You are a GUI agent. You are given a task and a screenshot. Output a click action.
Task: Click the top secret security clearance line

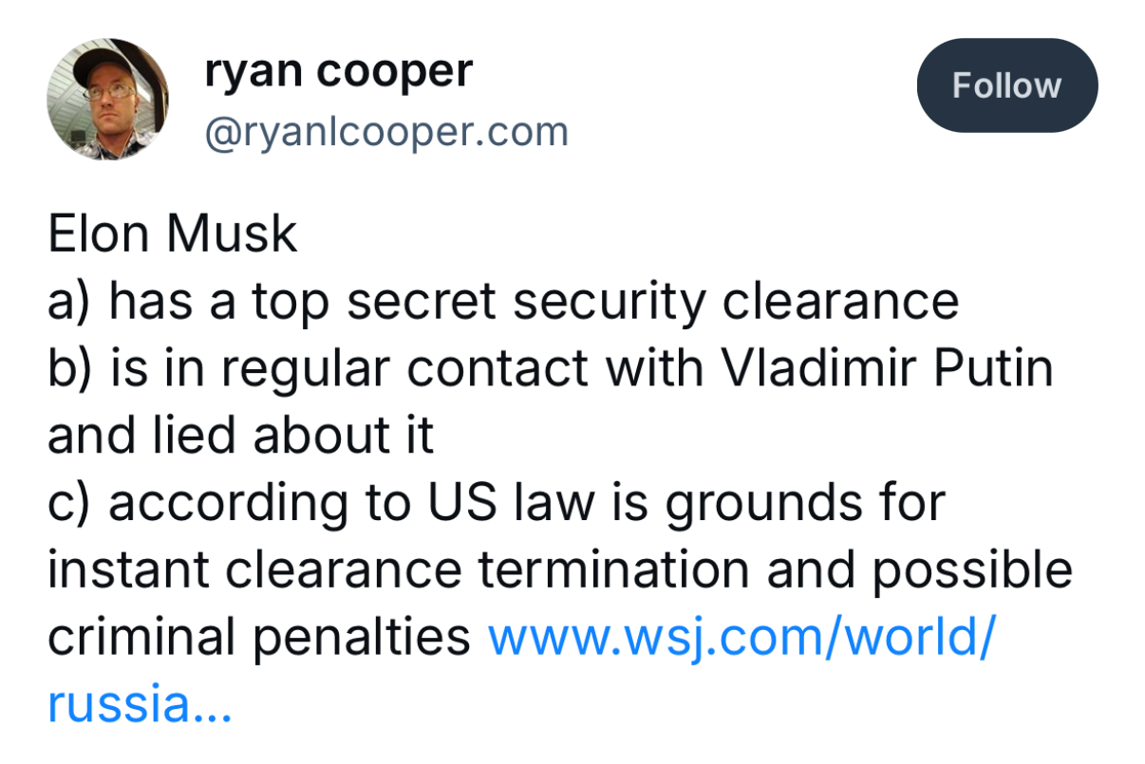503,301
